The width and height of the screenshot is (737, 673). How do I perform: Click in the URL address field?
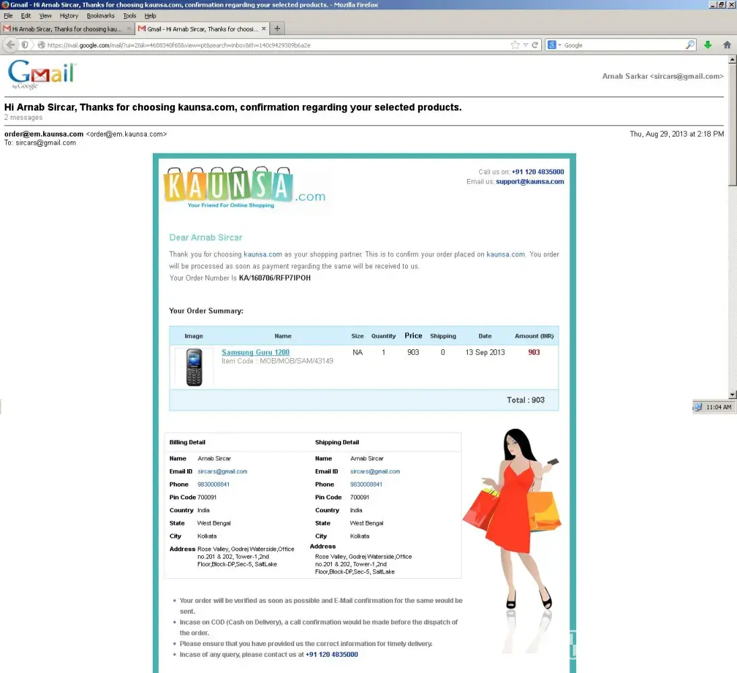[277, 45]
